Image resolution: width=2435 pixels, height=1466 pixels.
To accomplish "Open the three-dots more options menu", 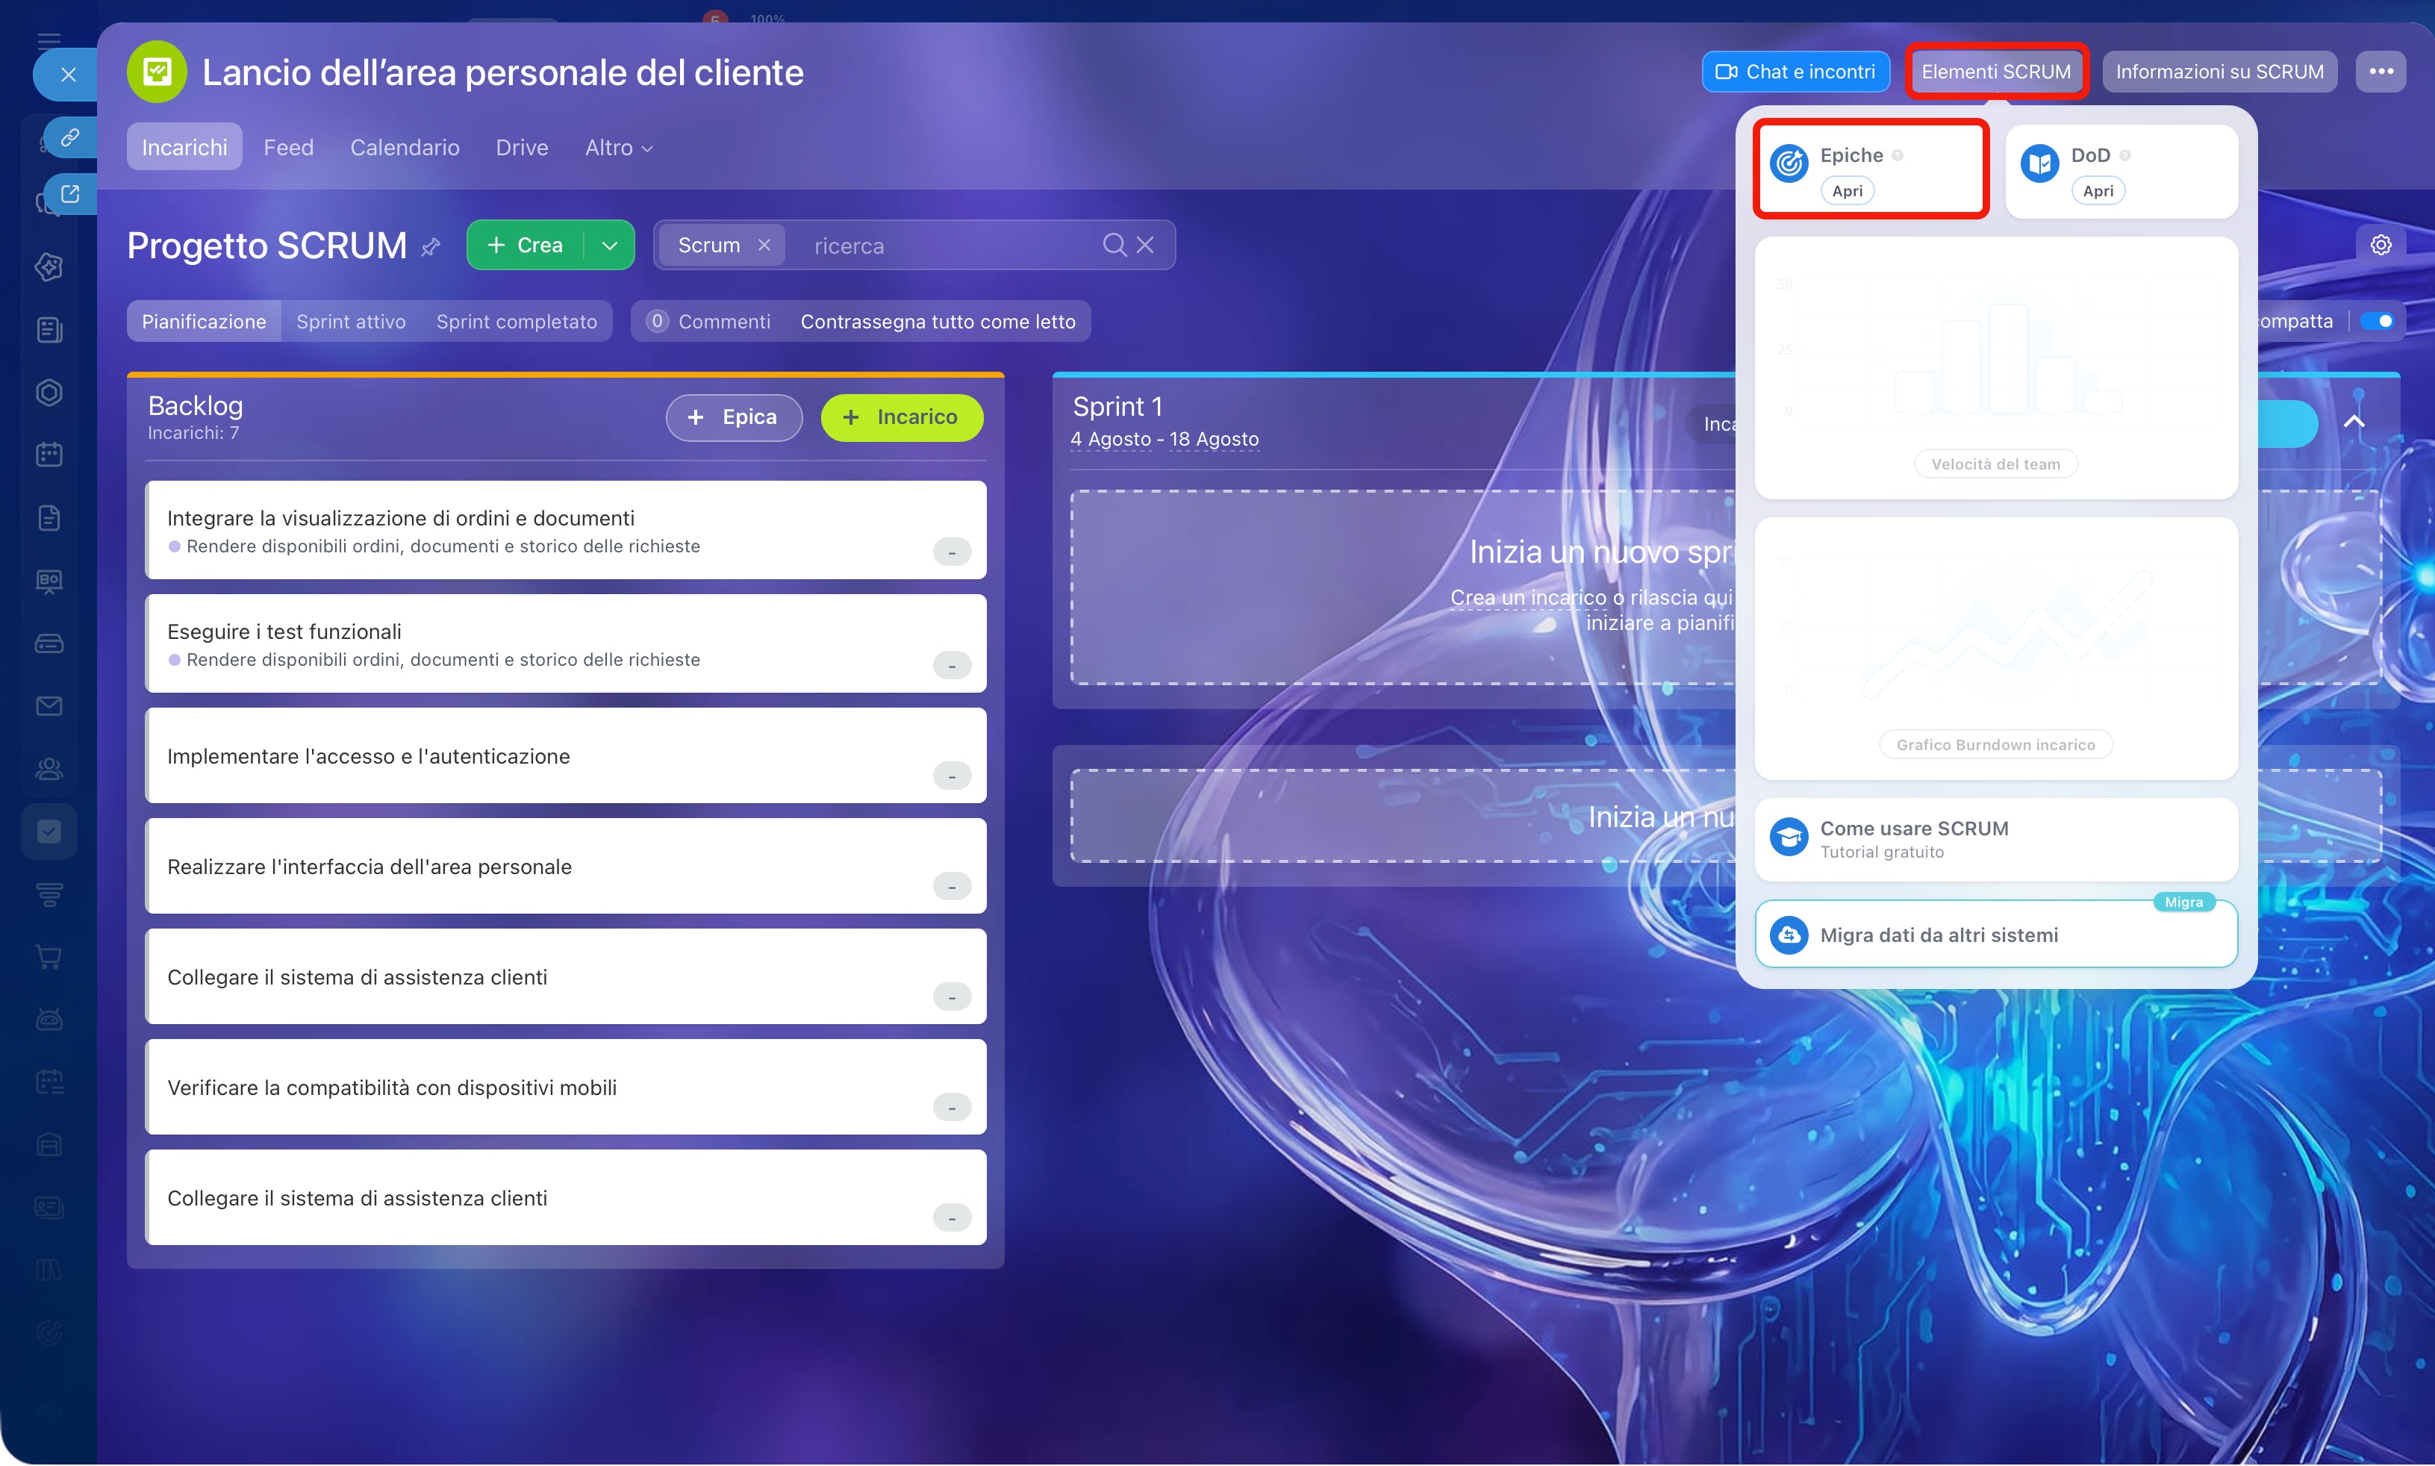I will [x=2381, y=71].
